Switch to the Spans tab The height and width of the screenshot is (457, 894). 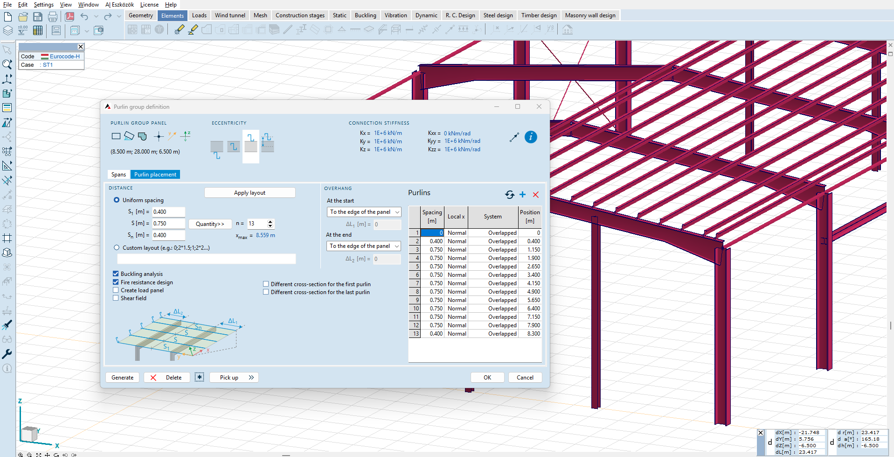tap(118, 175)
